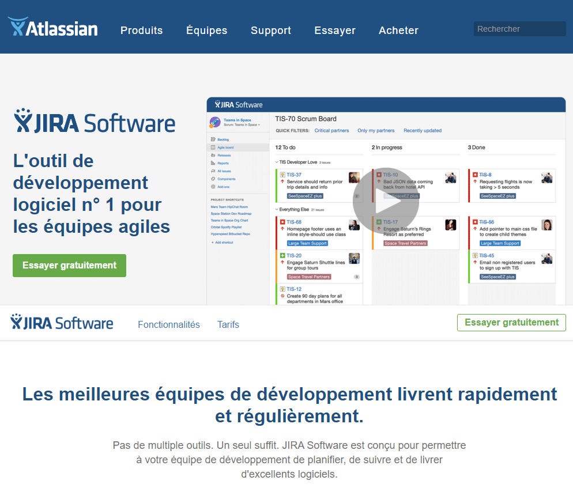Switch to the Tarifs tab

tap(228, 324)
